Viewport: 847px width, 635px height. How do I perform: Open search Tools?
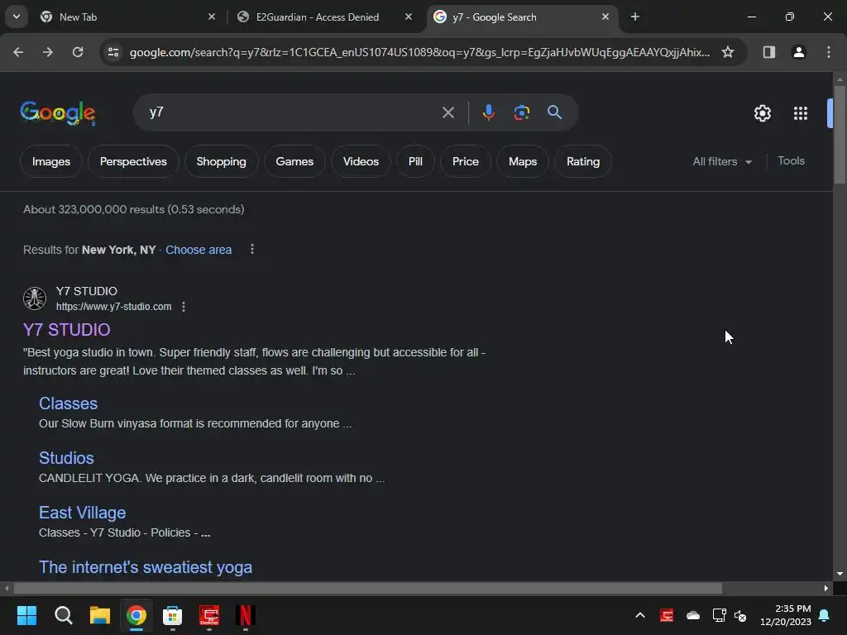791,161
